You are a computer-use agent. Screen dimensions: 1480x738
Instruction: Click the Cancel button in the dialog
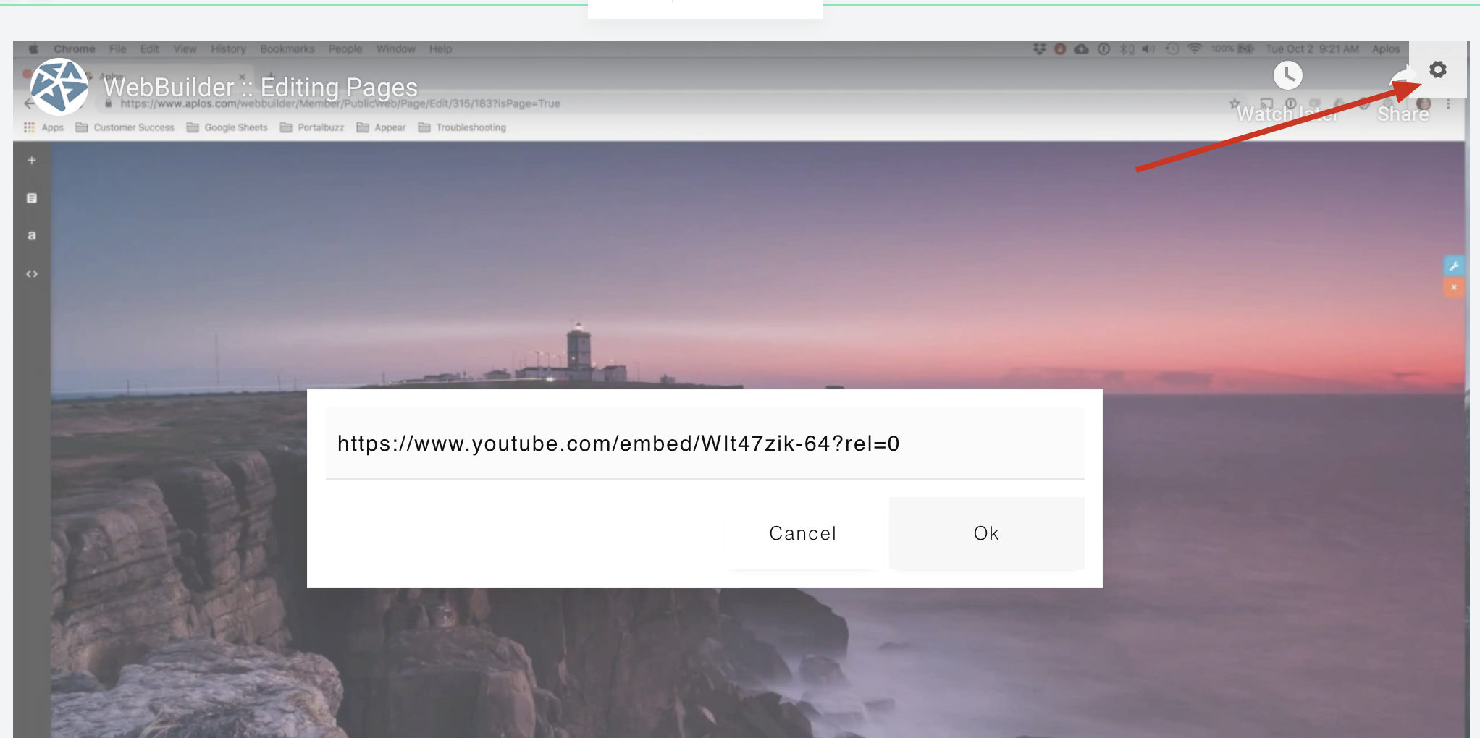point(802,533)
